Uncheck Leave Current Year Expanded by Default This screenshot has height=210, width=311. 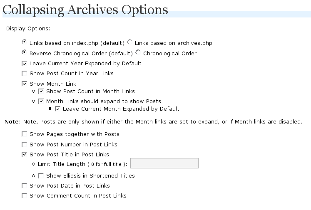pyautogui.click(x=24, y=64)
